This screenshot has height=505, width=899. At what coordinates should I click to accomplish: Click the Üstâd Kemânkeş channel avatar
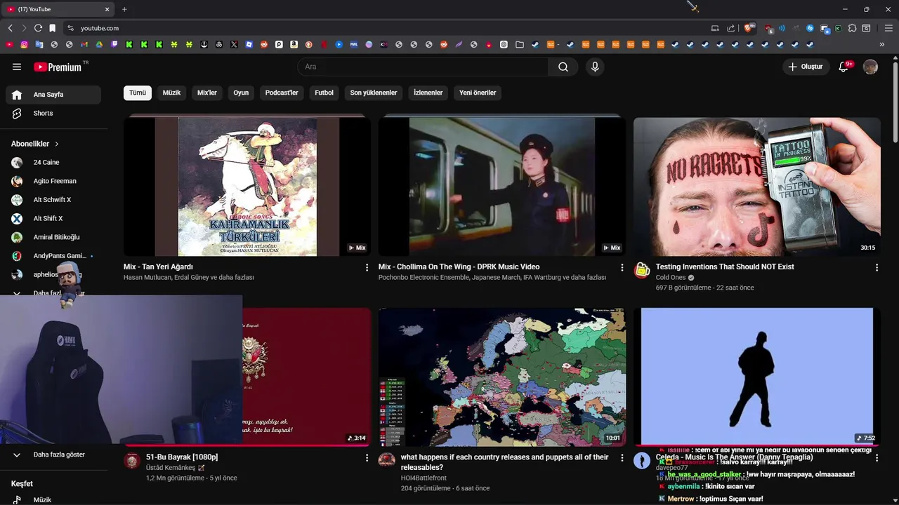pyautogui.click(x=132, y=461)
